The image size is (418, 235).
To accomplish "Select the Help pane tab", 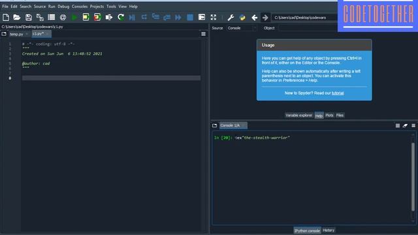I will [319, 116].
